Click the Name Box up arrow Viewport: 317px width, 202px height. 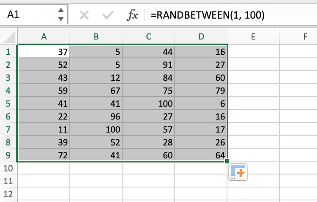61,10
